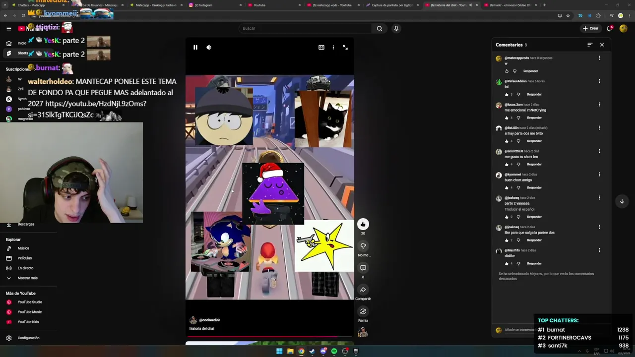Open YouTube notifications bell
Screen dimensions: 635x357
pyautogui.click(x=609, y=28)
